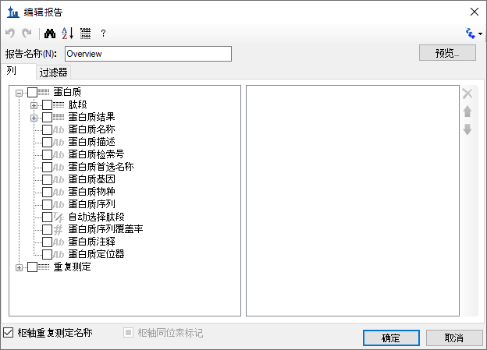Select the 列 tab
Image resolution: width=487 pixels, height=350 pixels.
point(12,71)
